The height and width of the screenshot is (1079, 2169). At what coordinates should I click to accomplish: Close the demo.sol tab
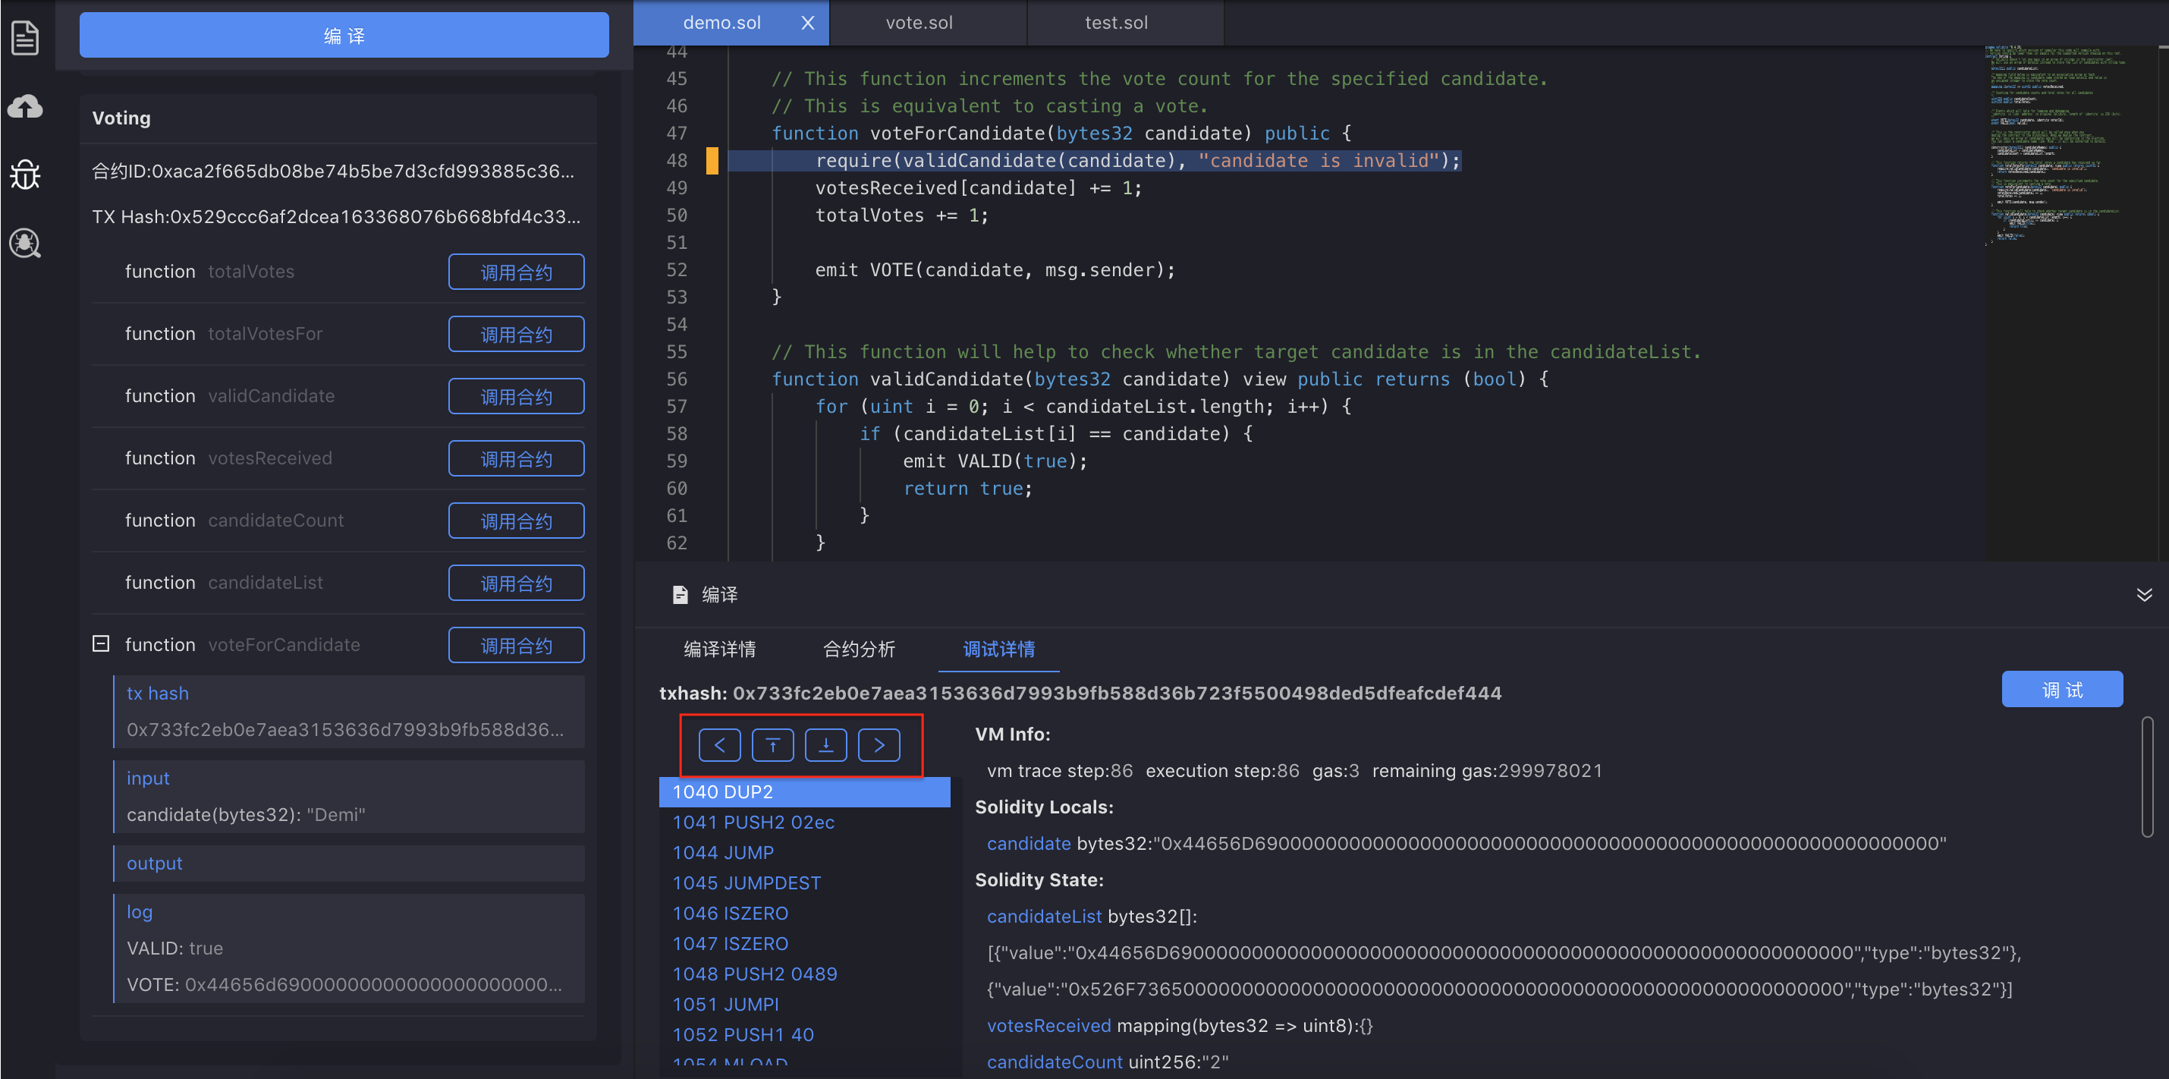click(807, 23)
